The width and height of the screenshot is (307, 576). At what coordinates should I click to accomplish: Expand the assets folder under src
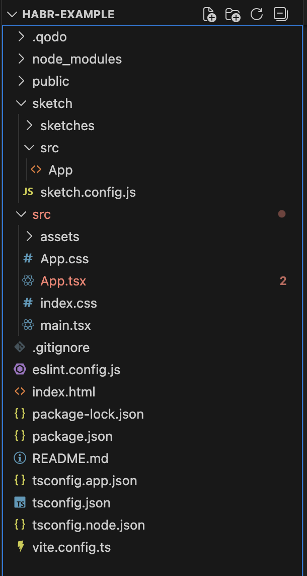click(x=58, y=236)
